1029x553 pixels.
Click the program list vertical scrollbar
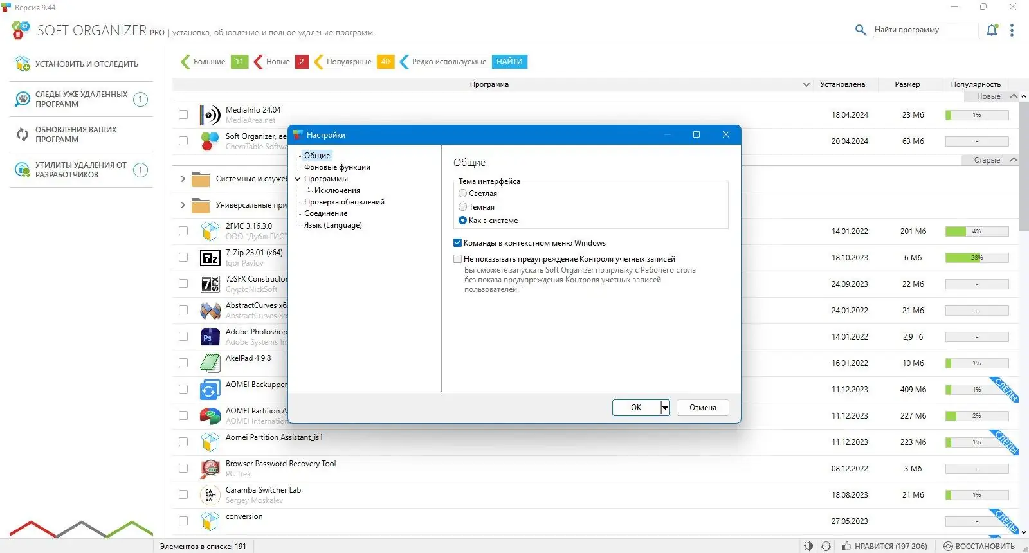[1024, 166]
